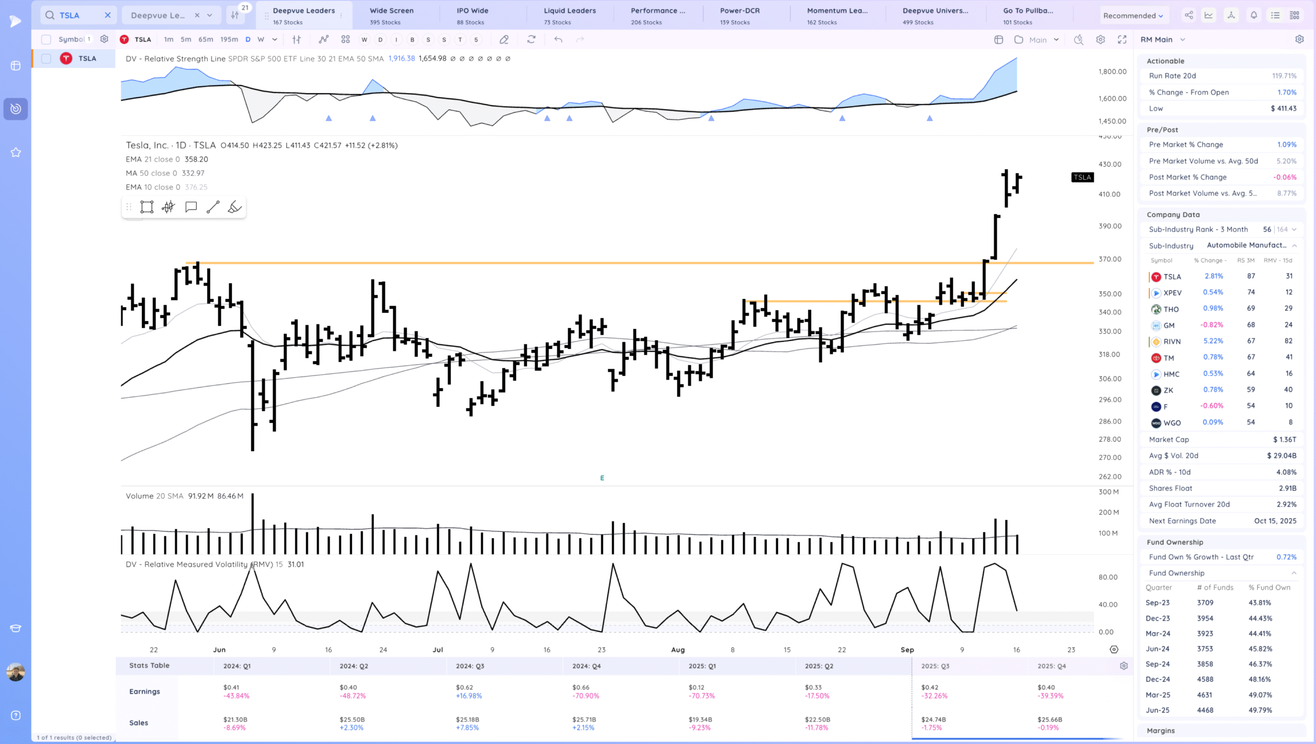Collapse the Fund Ownership table
Image resolution: width=1316 pixels, height=744 pixels.
click(1294, 573)
